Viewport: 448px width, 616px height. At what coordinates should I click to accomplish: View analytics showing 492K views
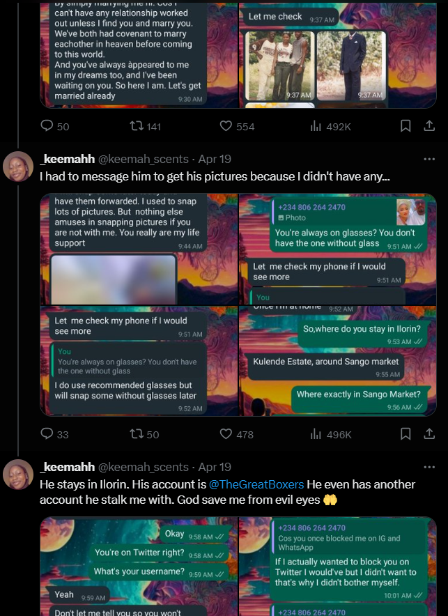330,126
